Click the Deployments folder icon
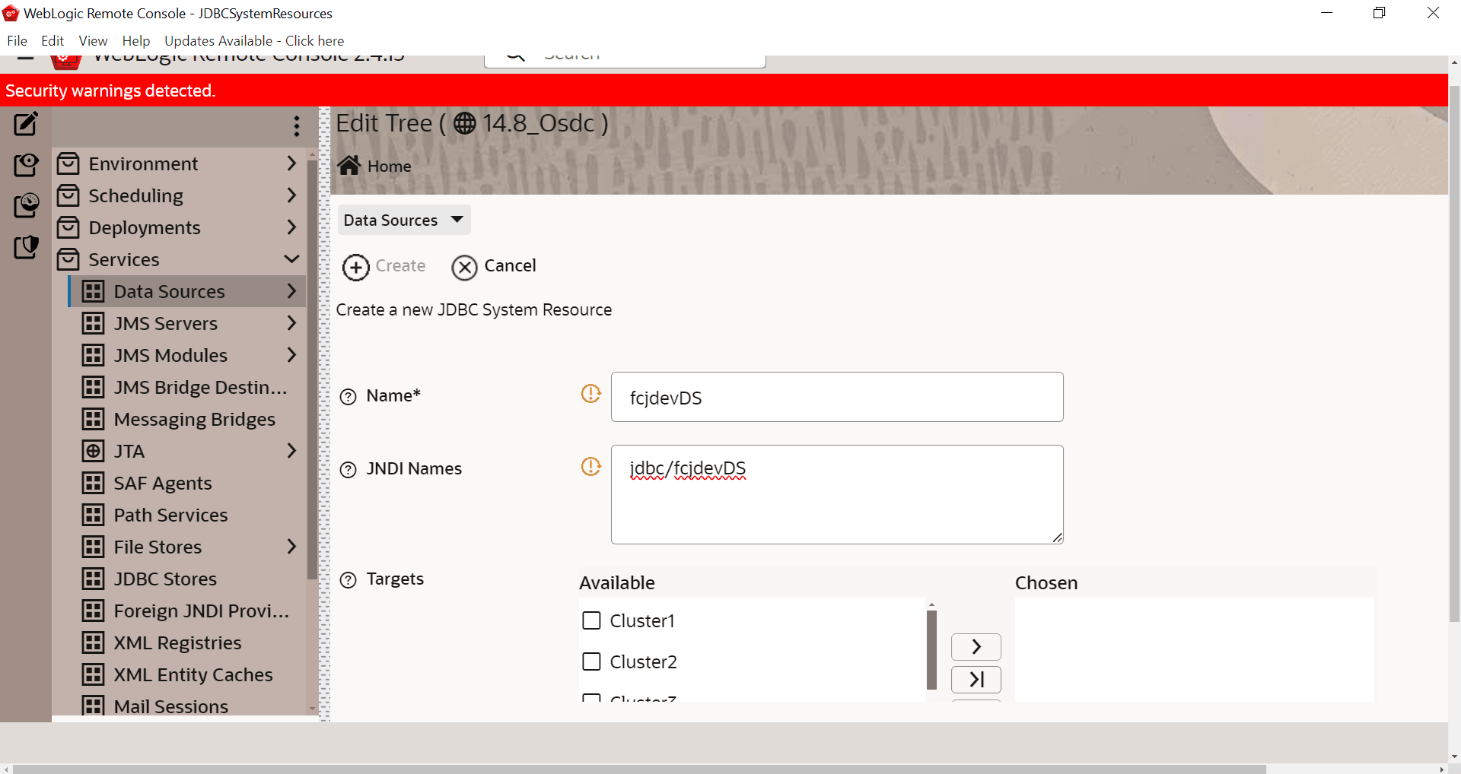Image resolution: width=1461 pixels, height=774 pixels. coord(68,227)
